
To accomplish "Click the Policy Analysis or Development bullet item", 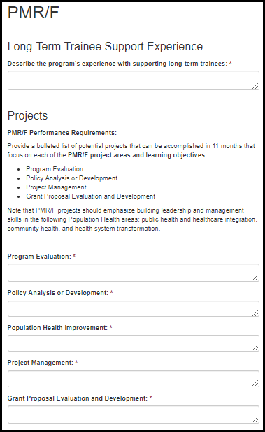I will click(71, 178).
